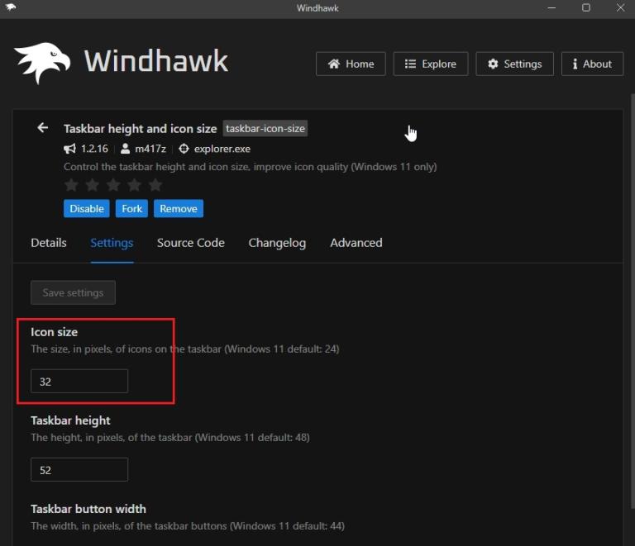Click the first rating star
The width and height of the screenshot is (635, 546).
[71, 185]
